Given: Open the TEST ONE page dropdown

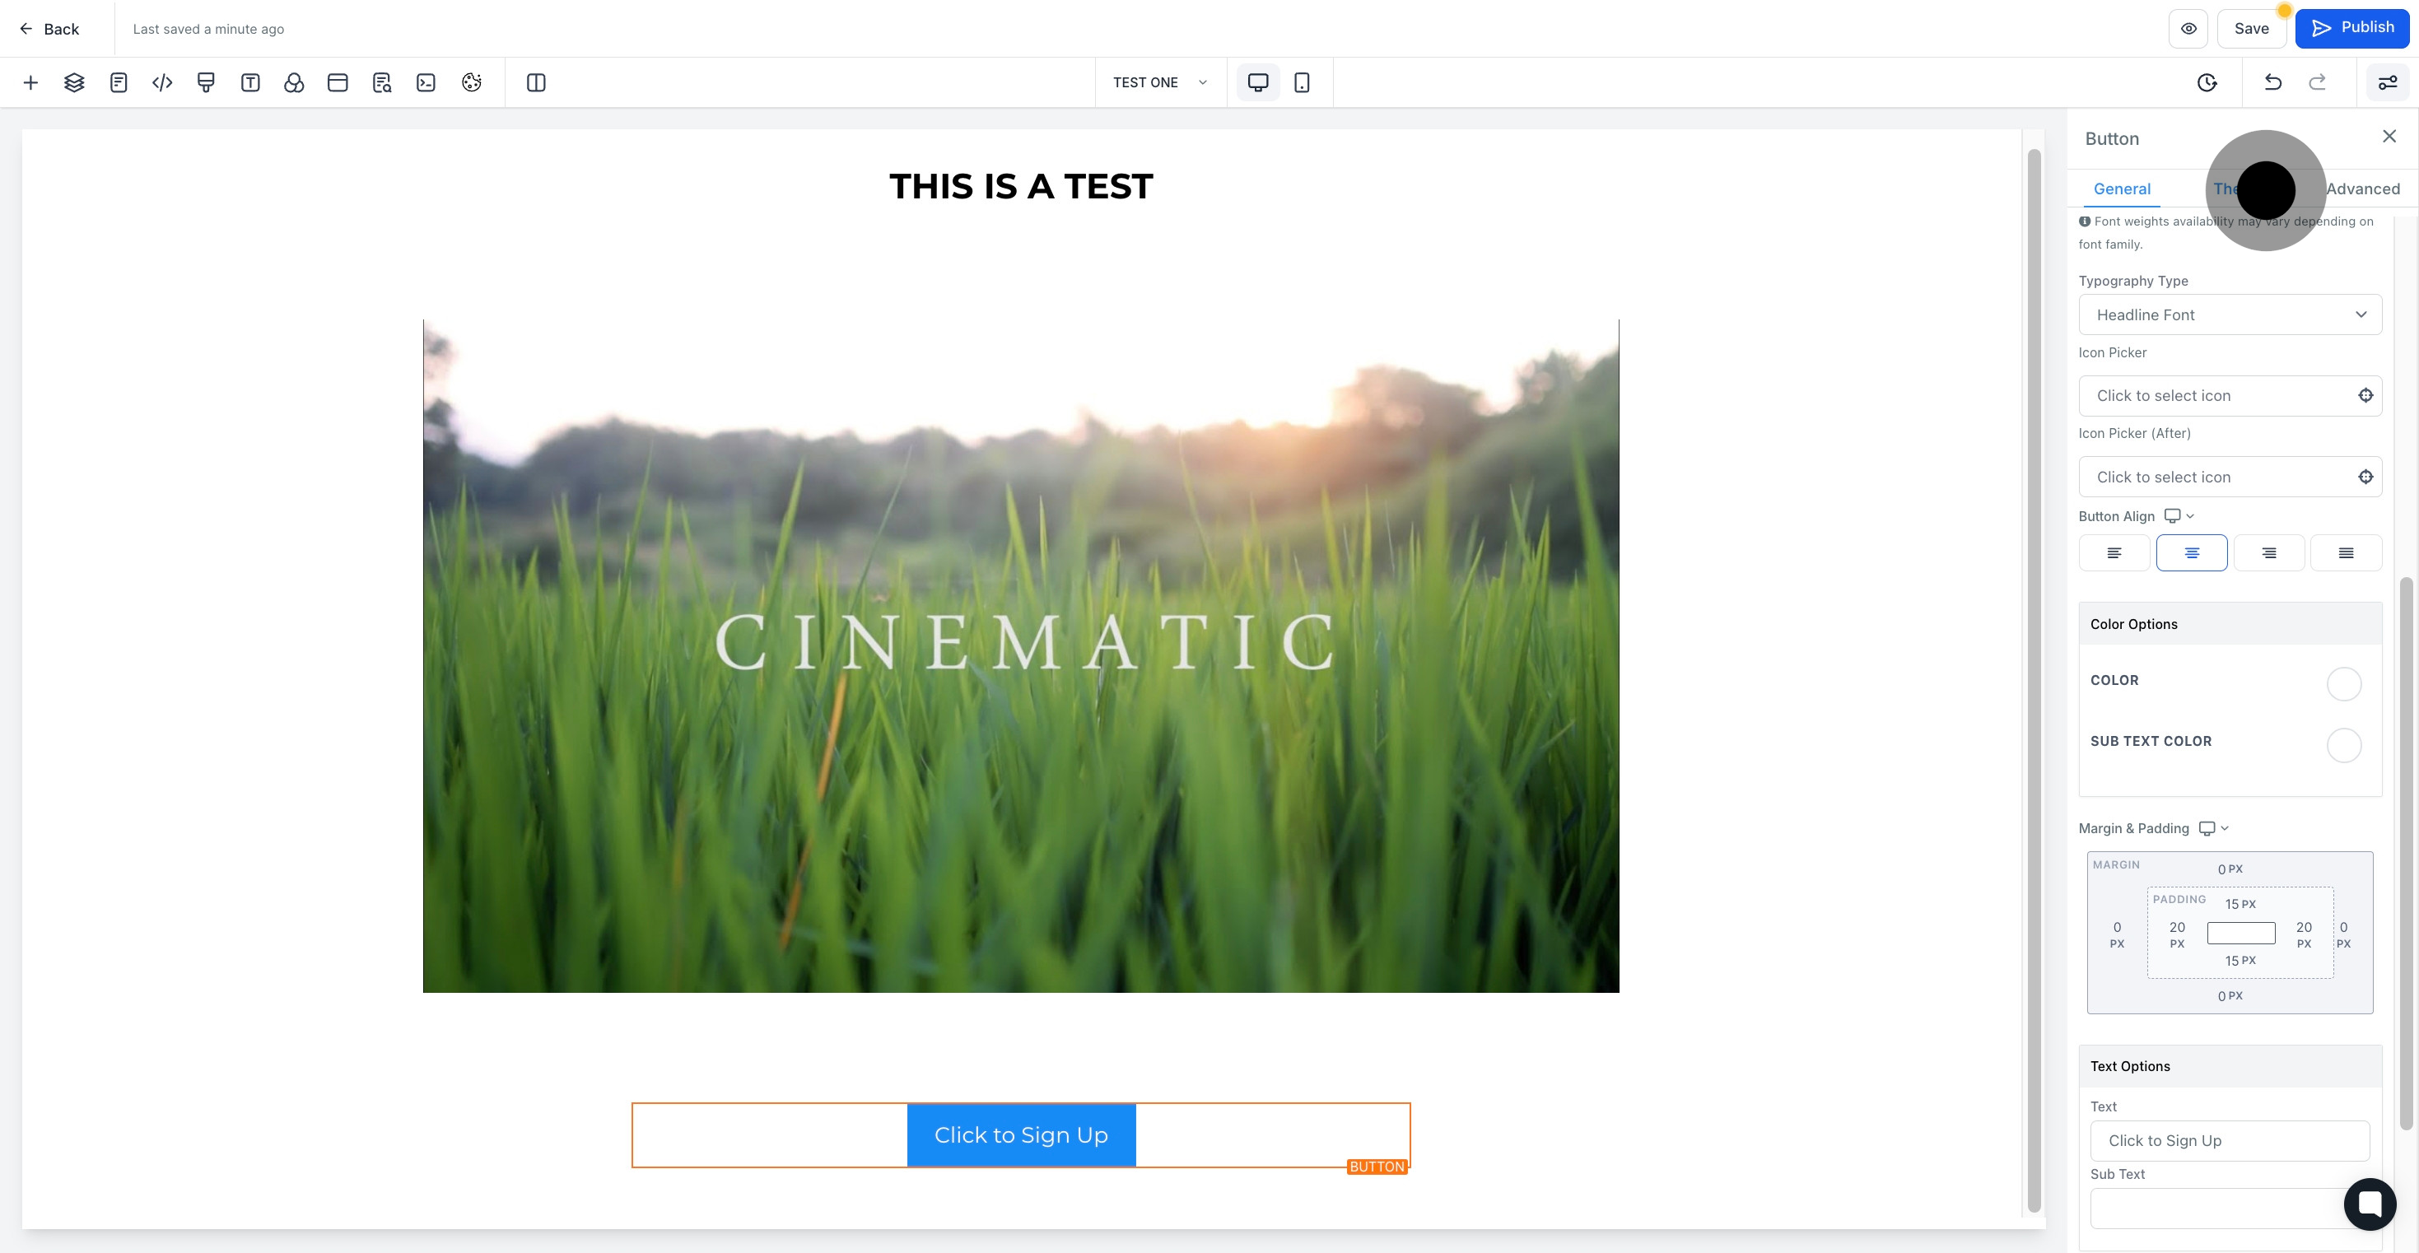Looking at the screenshot, I should 1161,82.
